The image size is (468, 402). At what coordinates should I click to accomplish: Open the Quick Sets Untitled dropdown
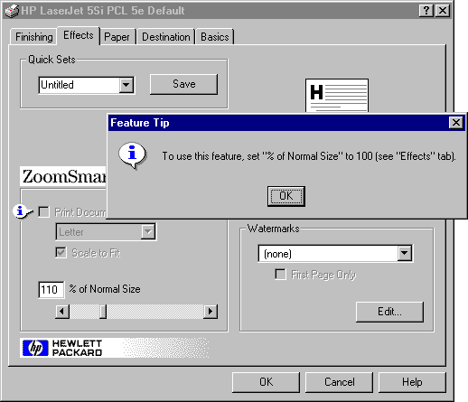tap(126, 85)
